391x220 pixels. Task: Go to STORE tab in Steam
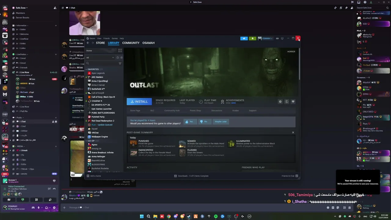click(100, 43)
